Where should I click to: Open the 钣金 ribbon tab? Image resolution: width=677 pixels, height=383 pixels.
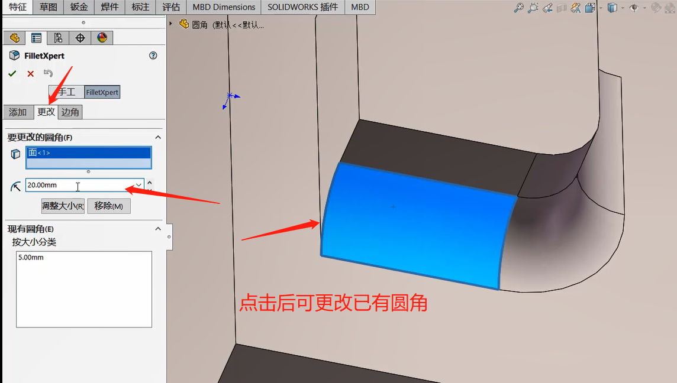pos(79,7)
